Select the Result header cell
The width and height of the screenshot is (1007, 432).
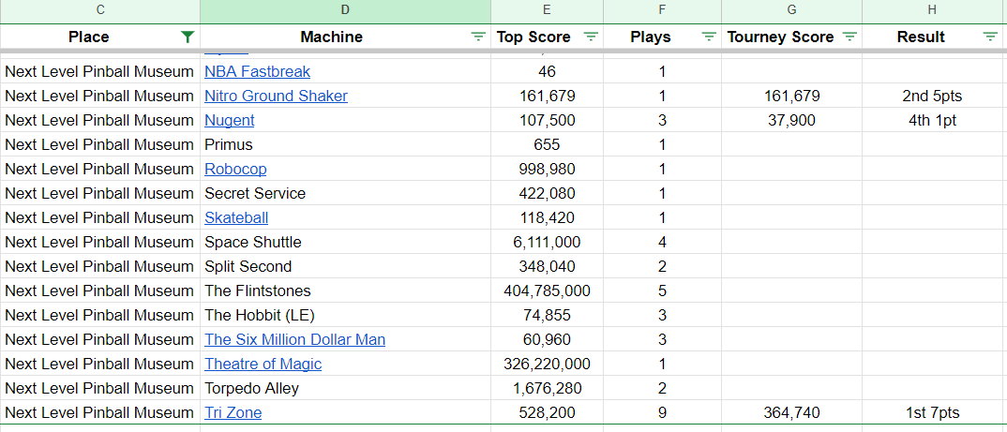(x=933, y=37)
